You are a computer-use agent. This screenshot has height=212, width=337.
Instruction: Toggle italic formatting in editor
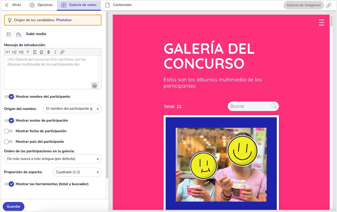coord(55,52)
